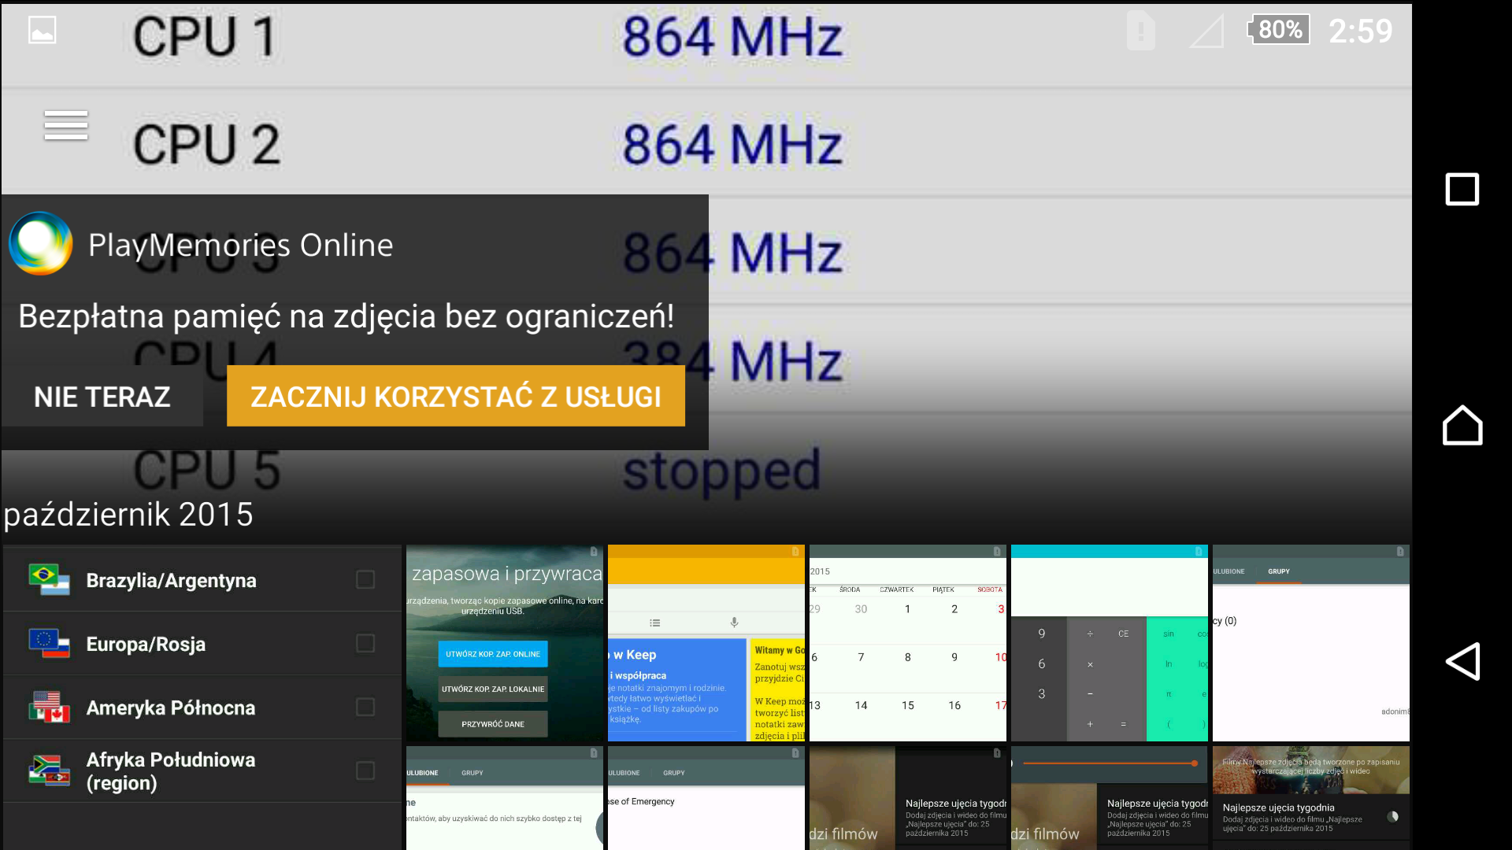
Task: Select the Europa/Rosja row label
Action: pyautogui.click(x=146, y=644)
